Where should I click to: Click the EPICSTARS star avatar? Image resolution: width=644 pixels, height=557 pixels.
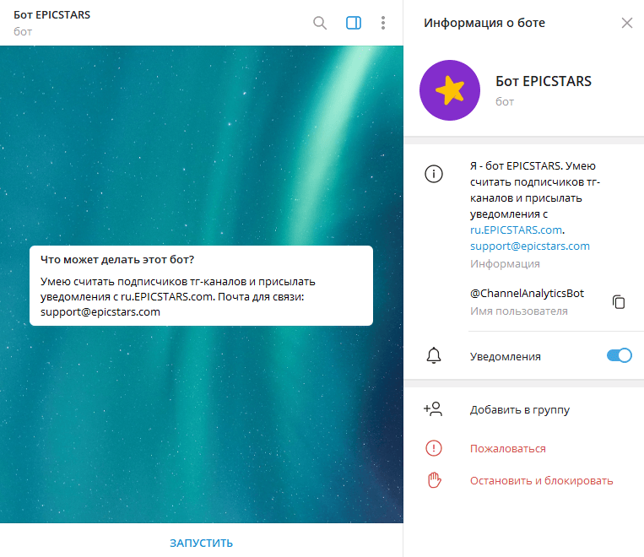pos(450,90)
